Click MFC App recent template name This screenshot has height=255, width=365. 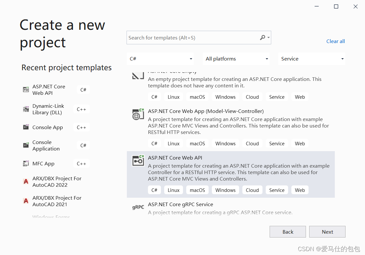point(43,163)
